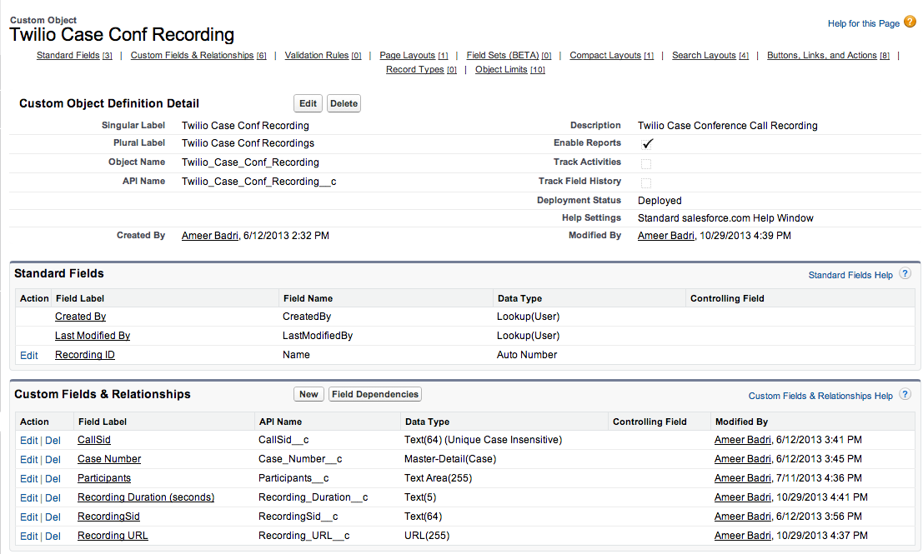Select the Recording_URL__c API name cell
The width and height of the screenshot is (923, 554).
304,536
